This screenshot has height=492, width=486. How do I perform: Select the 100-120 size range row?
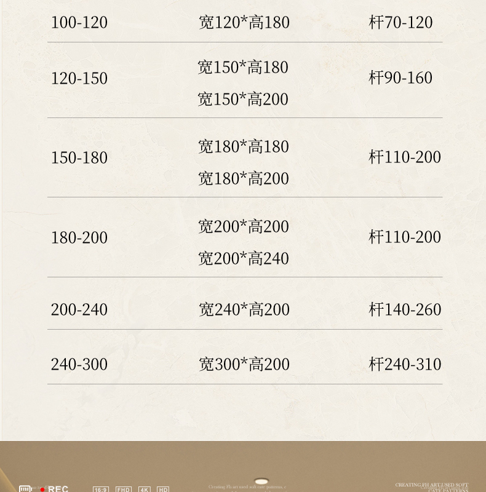click(79, 23)
